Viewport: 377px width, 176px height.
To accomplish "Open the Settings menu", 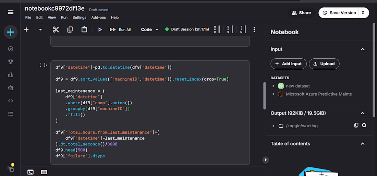I will click(80, 17).
